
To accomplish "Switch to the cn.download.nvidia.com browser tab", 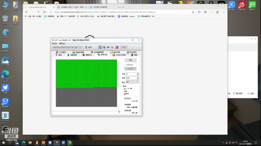I will (x=39, y=7).
